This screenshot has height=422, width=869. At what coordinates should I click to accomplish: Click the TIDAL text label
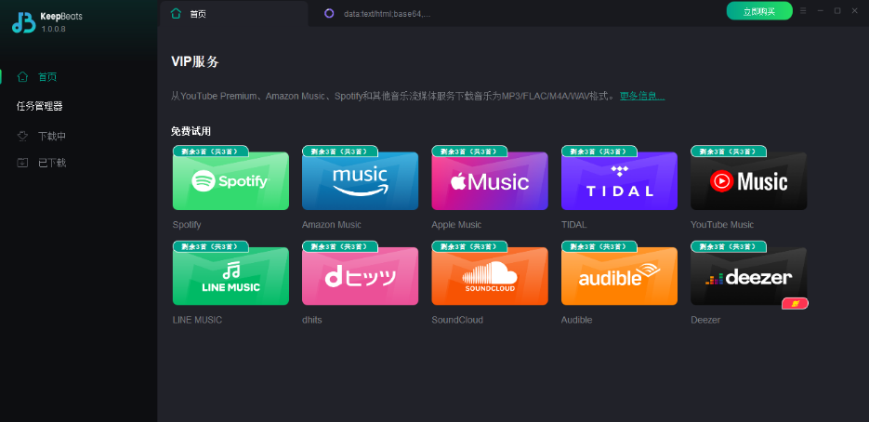(574, 225)
